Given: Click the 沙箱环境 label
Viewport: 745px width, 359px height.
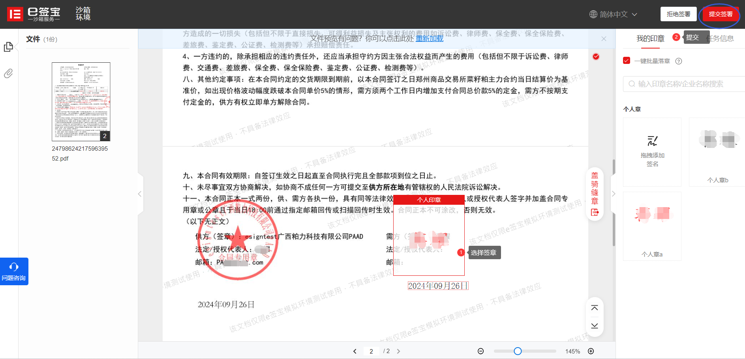Looking at the screenshot, I should click(x=83, y=14).
